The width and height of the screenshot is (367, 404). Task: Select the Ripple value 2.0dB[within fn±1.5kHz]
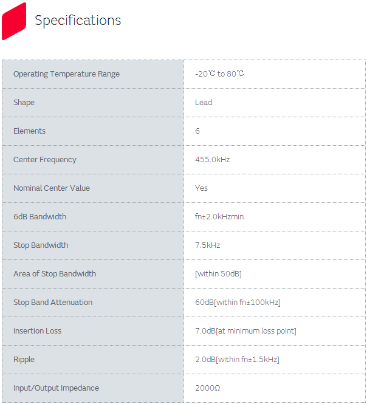pyautogui.click(x=237, y=360)
